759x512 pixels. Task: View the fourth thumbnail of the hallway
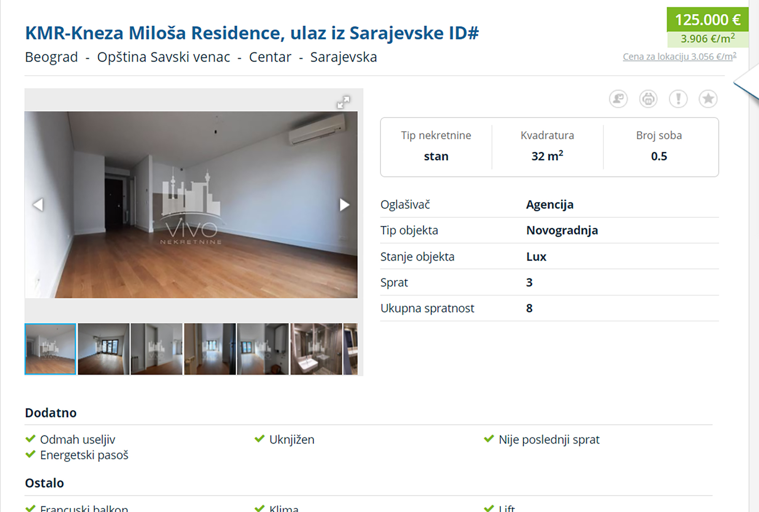(x=210, y=349)
